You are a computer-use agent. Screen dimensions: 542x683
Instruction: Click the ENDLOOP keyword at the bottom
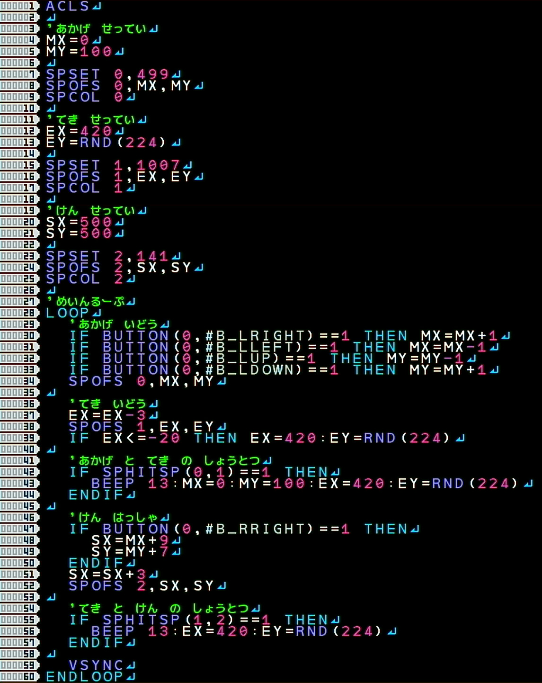84,677
